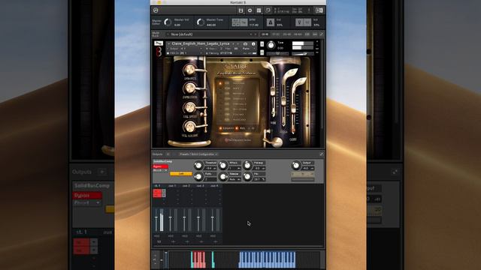Viewport: 481px width, 270px height.
Task: Click the Leg. Volume golden knob
Action: (x=190, y=127)
